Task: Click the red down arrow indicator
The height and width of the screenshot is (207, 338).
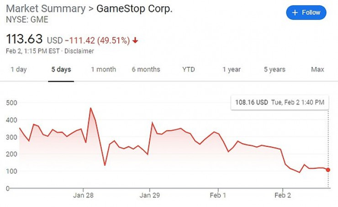Action: (135, 40)
